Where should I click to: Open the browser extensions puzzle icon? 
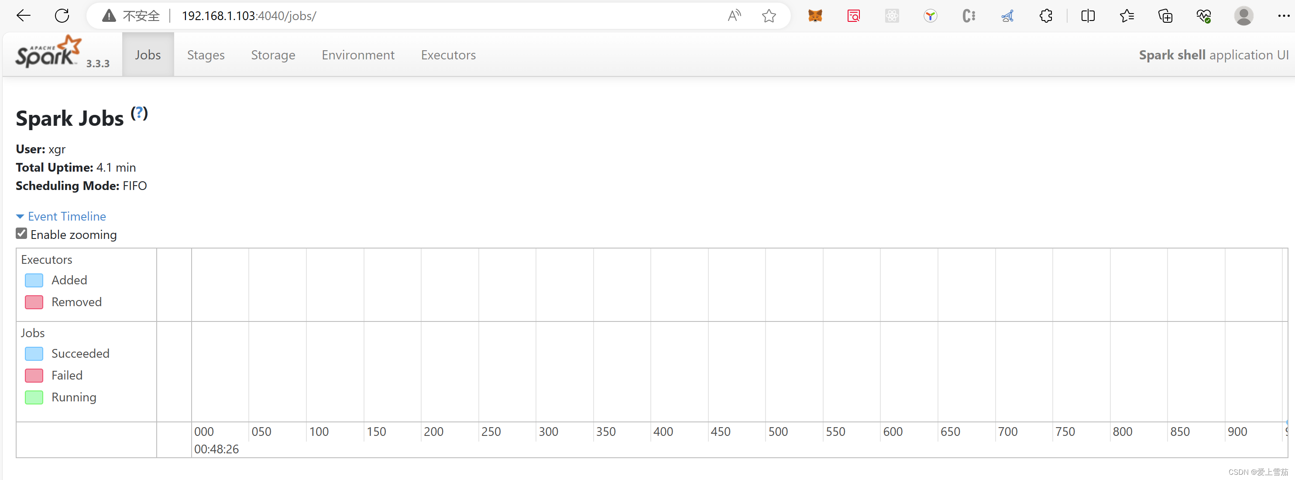tap(1046, 16)
